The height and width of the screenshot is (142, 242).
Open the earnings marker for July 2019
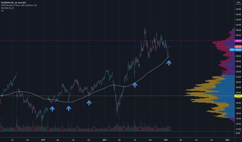tap(77, 129)
